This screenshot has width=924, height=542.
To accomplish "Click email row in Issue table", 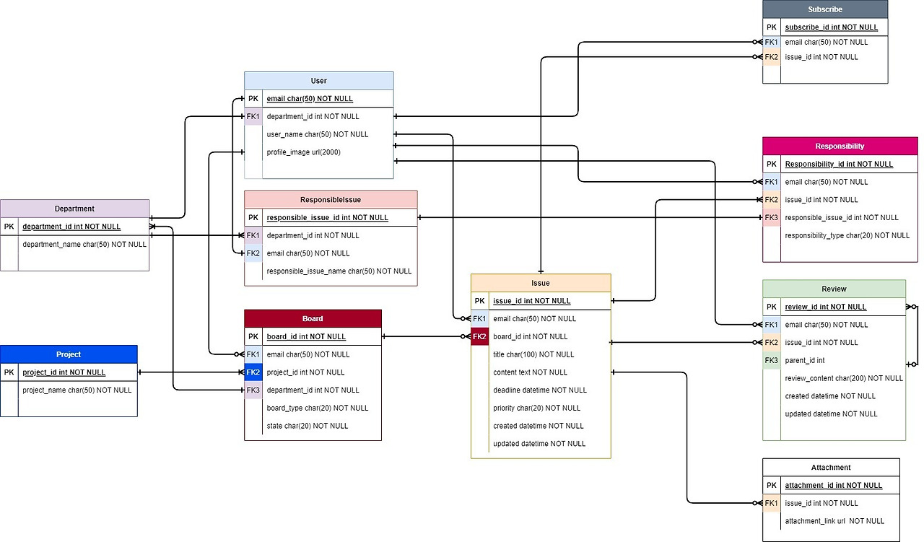I will tap(541, 319).
